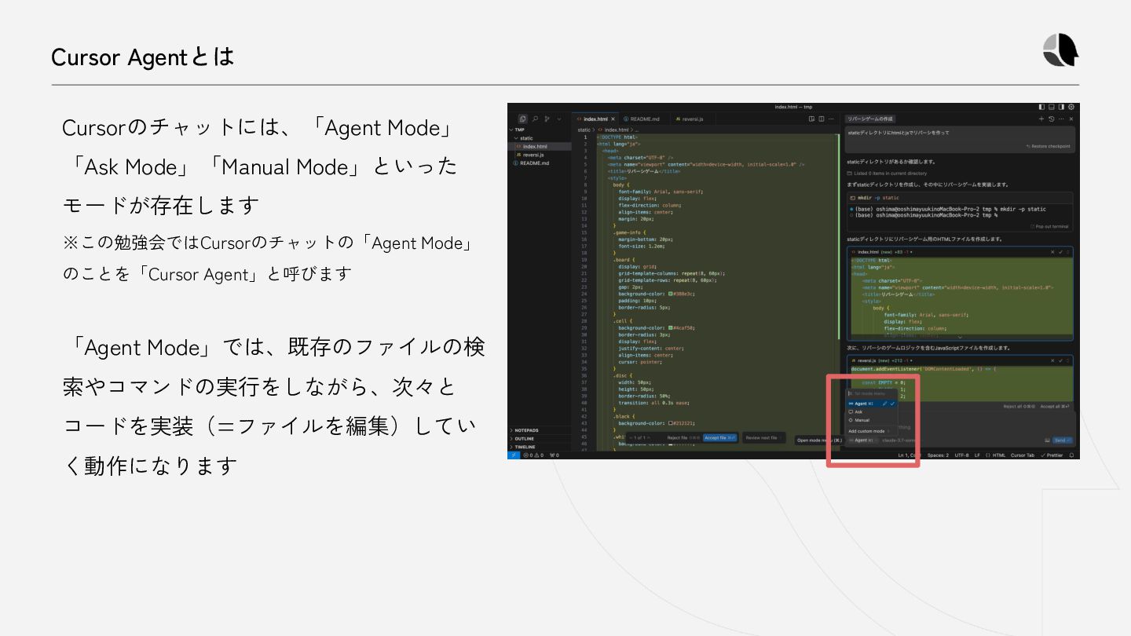Expand the sidebar views chevron beside Source Control
This screenshot has width=1131, height=636.
click(x=559, y=119)
